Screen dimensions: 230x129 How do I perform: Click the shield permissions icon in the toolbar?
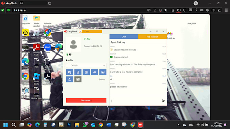point(208,10)
